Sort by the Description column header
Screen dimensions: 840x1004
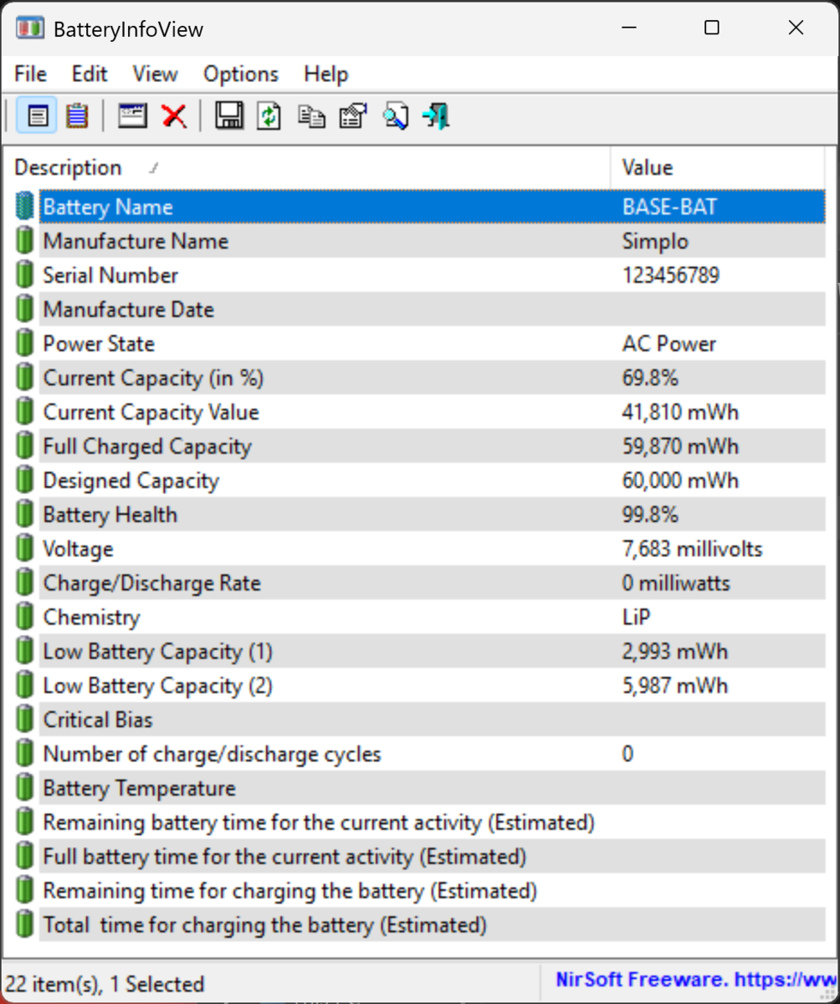click(x=69, y=168)
